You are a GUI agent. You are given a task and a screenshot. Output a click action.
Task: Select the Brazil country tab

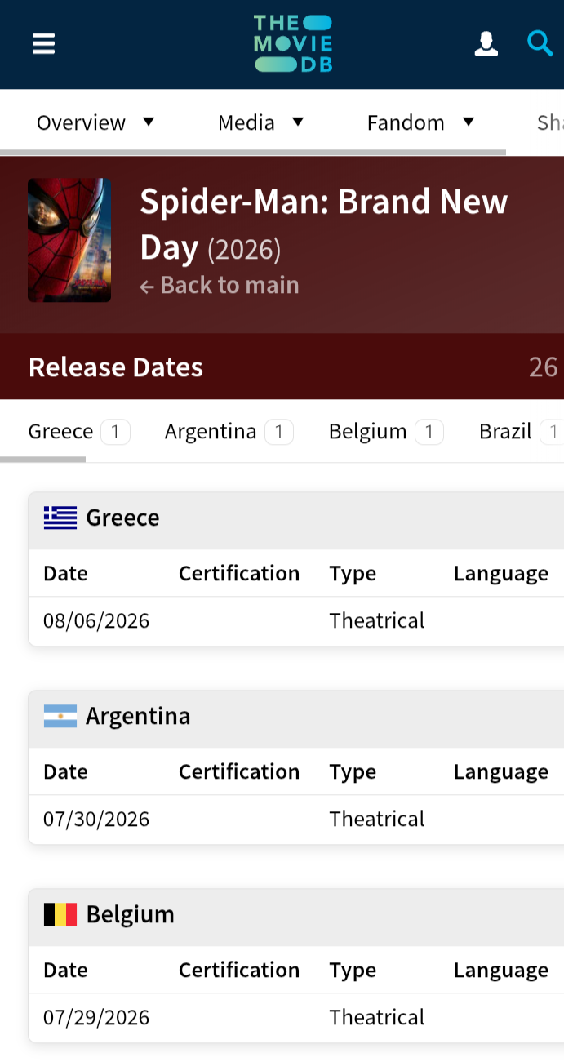click(521, 431)
